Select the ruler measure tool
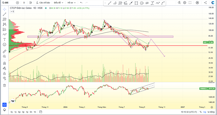The height and width of the screenshot is (115, 217). [5, 51]
